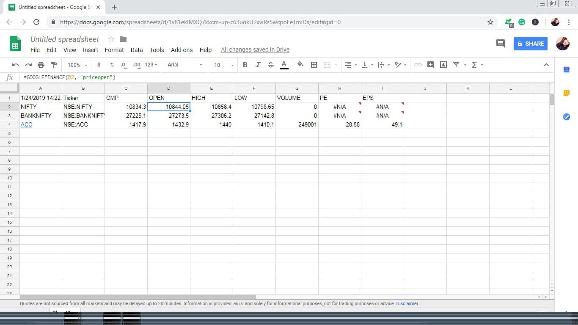Click the insert comment icon

pos(431,65)
